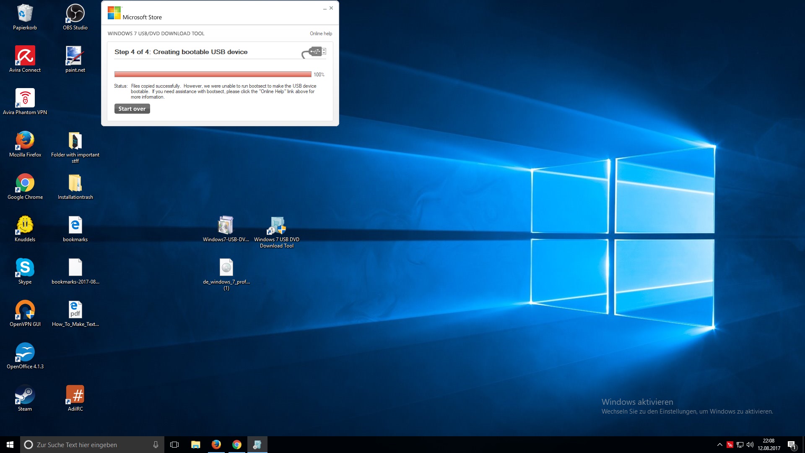This screenshot has width=805, height=453.
Task: Click the Start over button
Action: click(132, 109)
